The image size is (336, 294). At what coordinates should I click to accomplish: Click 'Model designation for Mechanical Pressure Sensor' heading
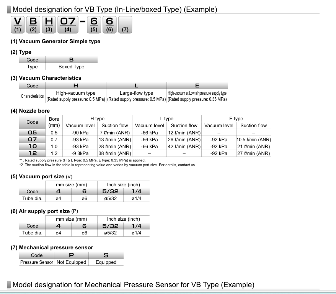(133, 285)
